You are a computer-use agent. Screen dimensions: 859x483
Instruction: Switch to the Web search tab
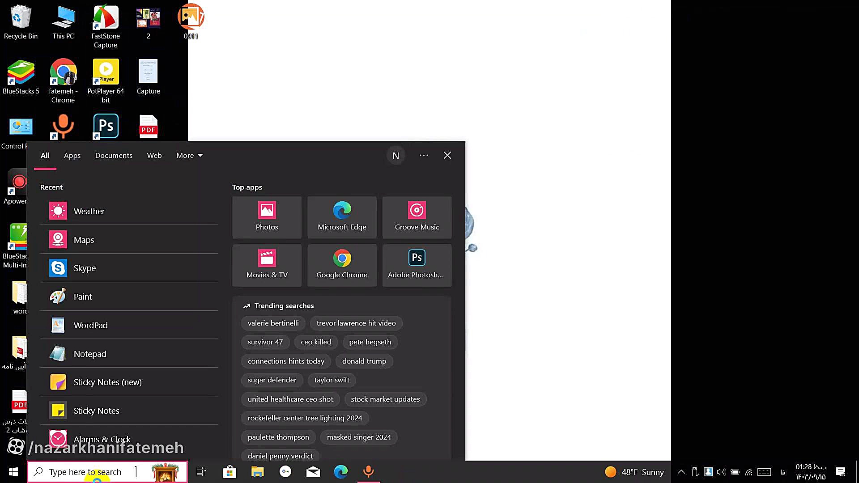(x=154, y=155)
